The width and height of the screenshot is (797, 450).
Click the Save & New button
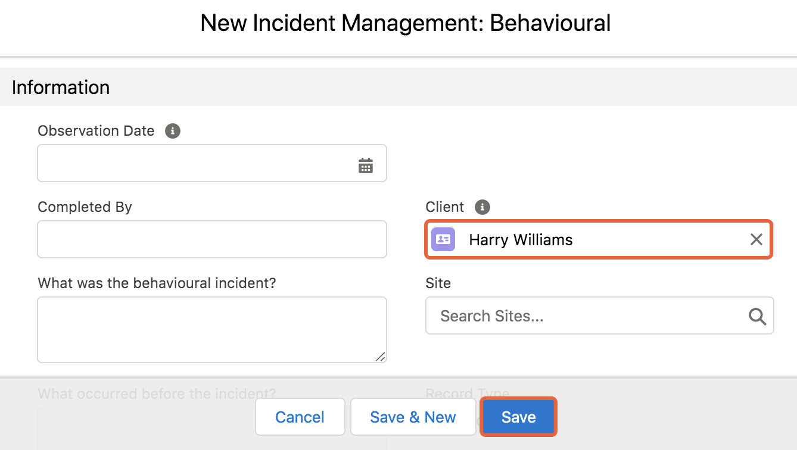(x=413, y=417)
